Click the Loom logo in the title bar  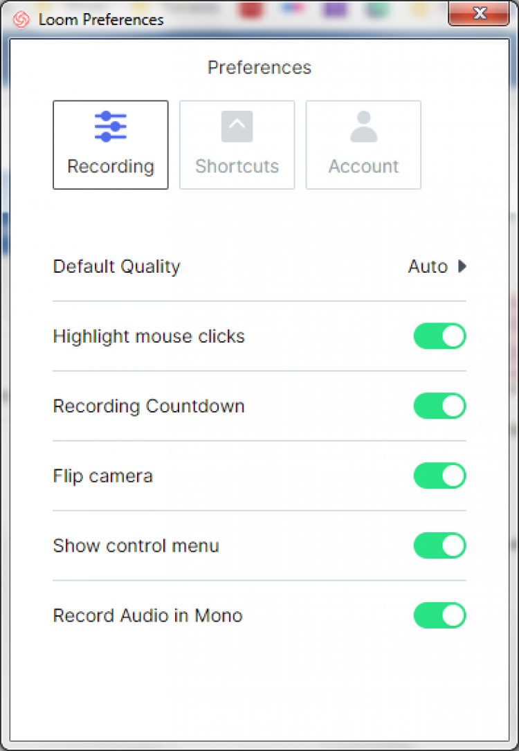tap(21, 19)
